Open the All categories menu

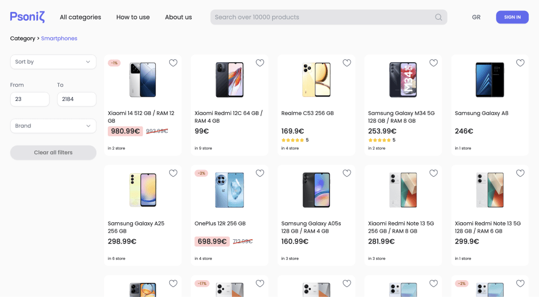pos(81,17)
